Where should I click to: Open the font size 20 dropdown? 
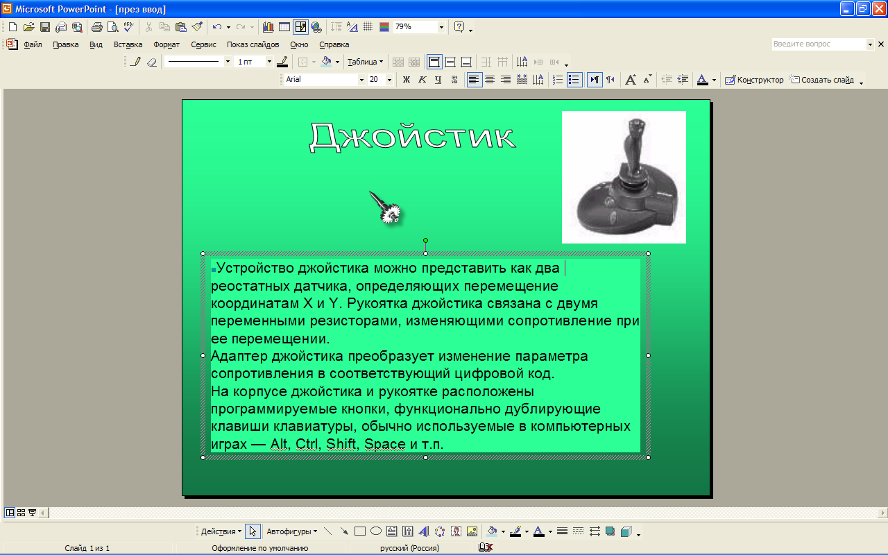tap(389, 80)
